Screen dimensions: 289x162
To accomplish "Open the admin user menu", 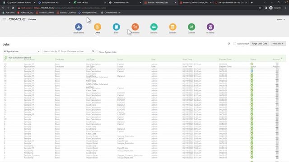I will pos(281,19).
